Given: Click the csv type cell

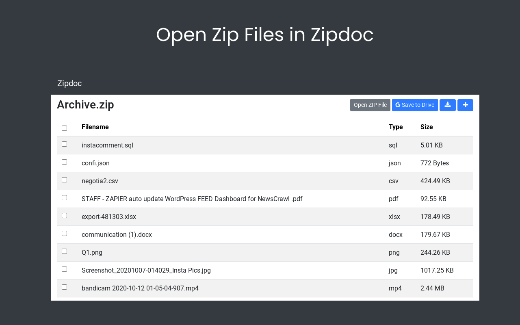Looking at the screenshot, I should (x=394, y=181).
